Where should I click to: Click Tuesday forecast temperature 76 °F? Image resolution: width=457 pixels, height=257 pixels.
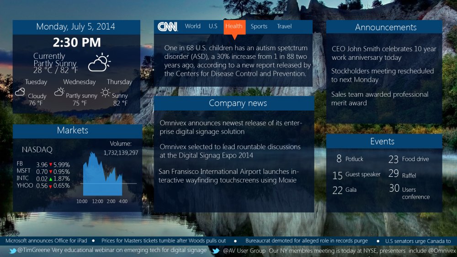[x=36, y=103]
